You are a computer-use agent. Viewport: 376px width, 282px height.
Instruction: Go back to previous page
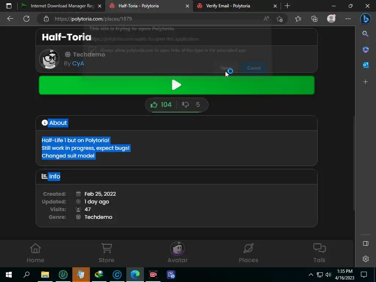pos(10,19)
